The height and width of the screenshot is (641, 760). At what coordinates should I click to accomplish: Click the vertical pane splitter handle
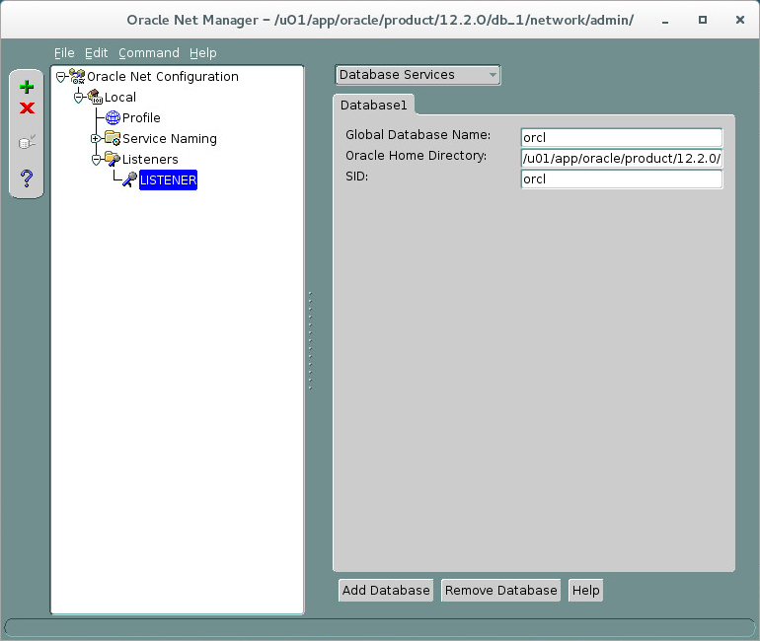coord(310,340)
